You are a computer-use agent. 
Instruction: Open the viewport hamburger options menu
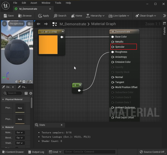(x=4, y=24)
